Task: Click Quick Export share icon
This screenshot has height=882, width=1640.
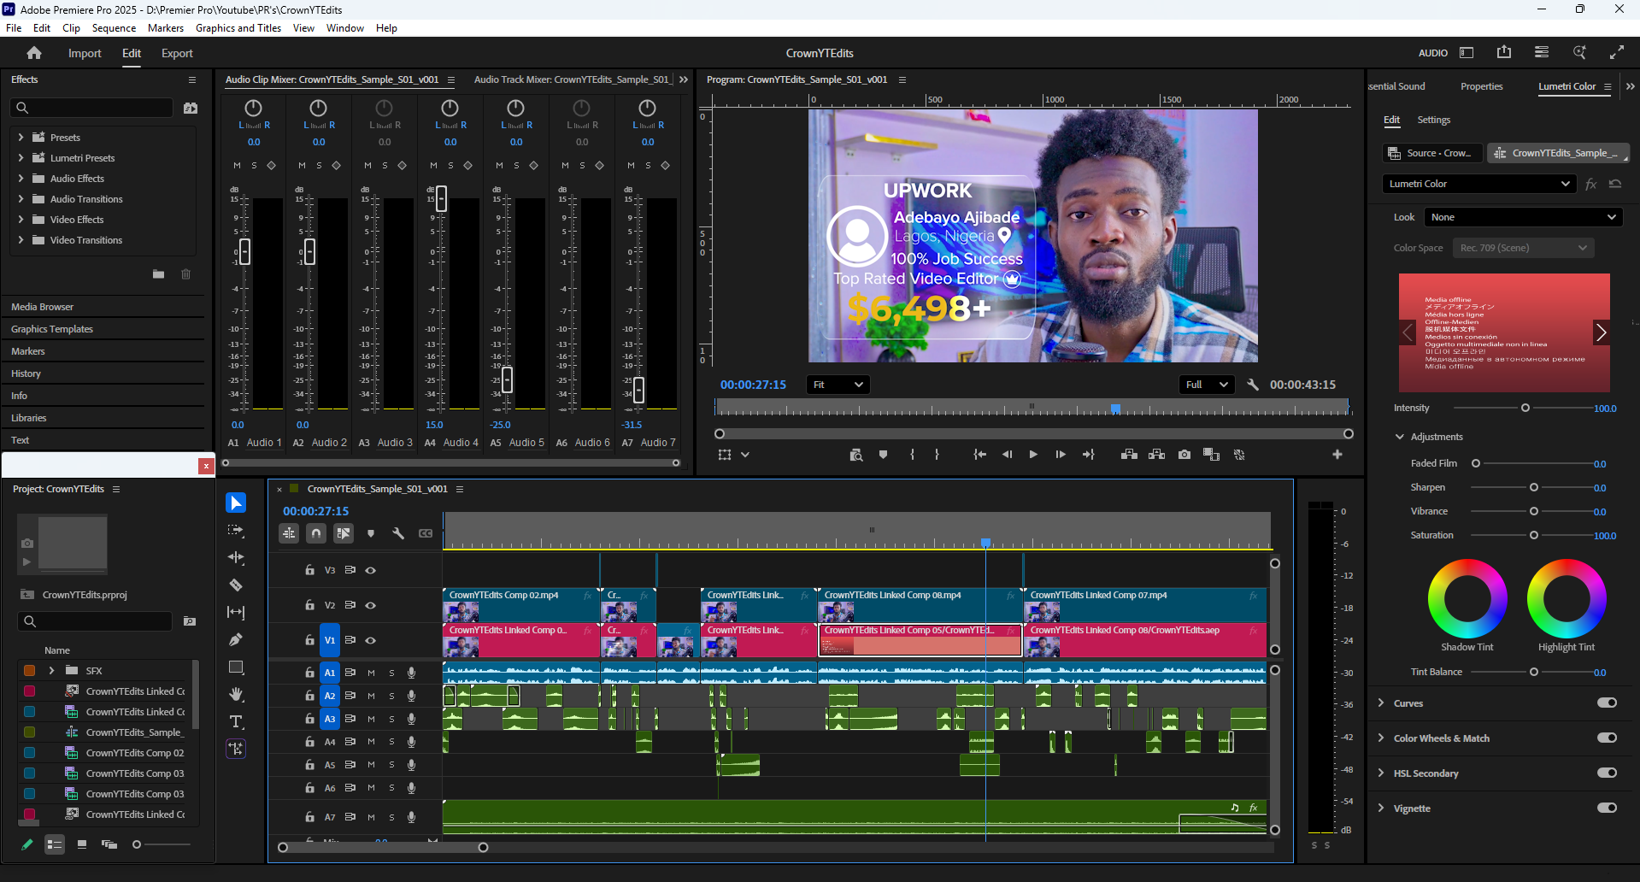Action: 1504,52
